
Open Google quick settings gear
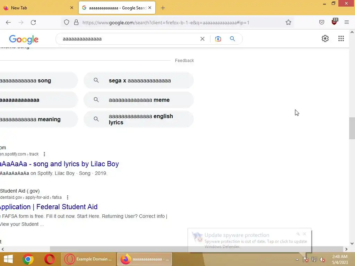325,38
